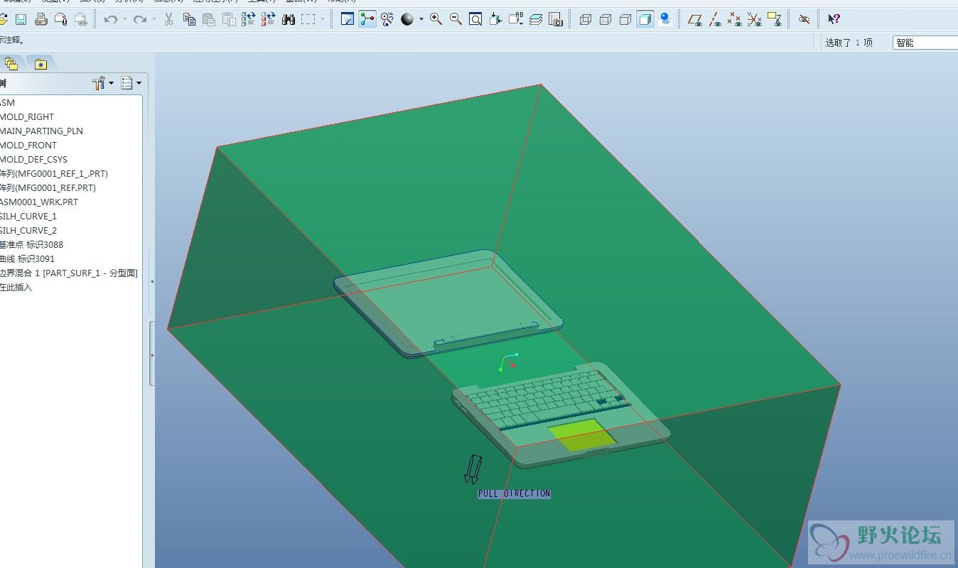Switch to the folder browser tab
Image resolution: width=958 pixels, height=568 pixels.
point(11,64)
